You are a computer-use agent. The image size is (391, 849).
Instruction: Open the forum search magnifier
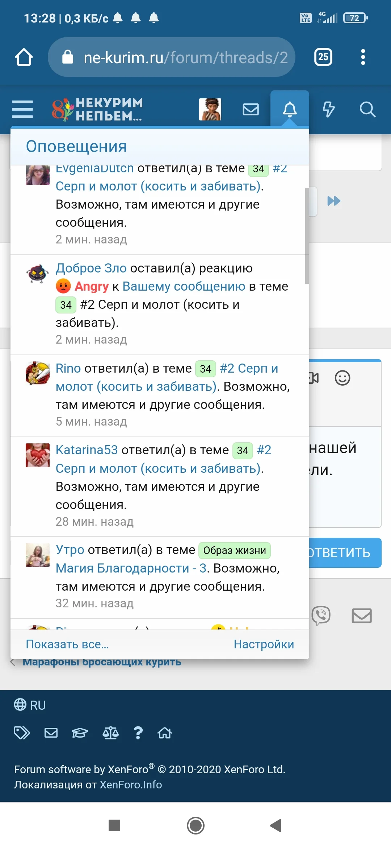point(367,109)
